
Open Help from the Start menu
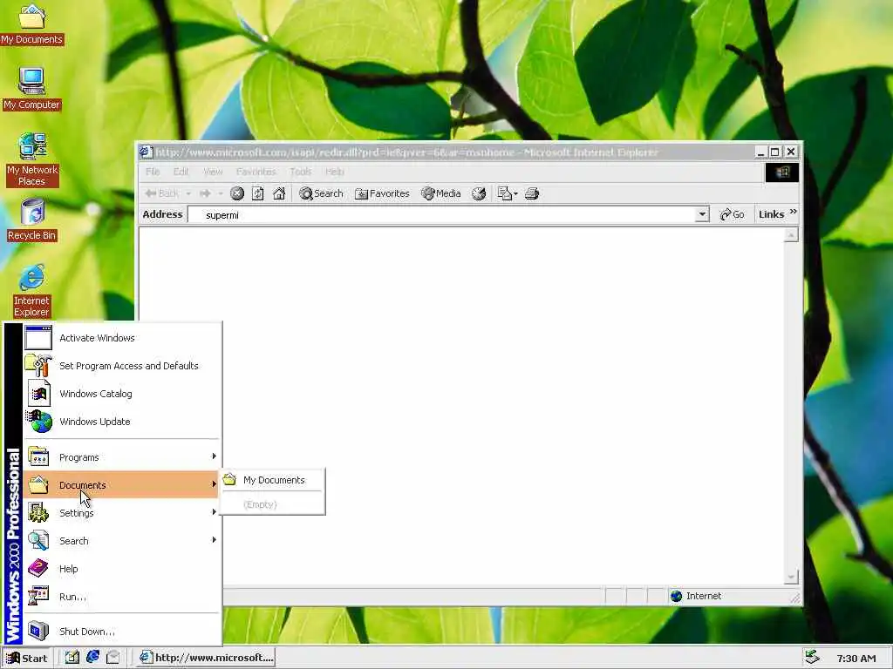point(120,568)
